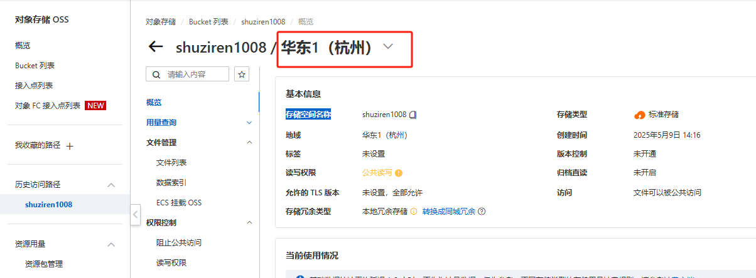Open 读写权限 in the bucket menu
The image size is (756, 278).
[171, 262]
